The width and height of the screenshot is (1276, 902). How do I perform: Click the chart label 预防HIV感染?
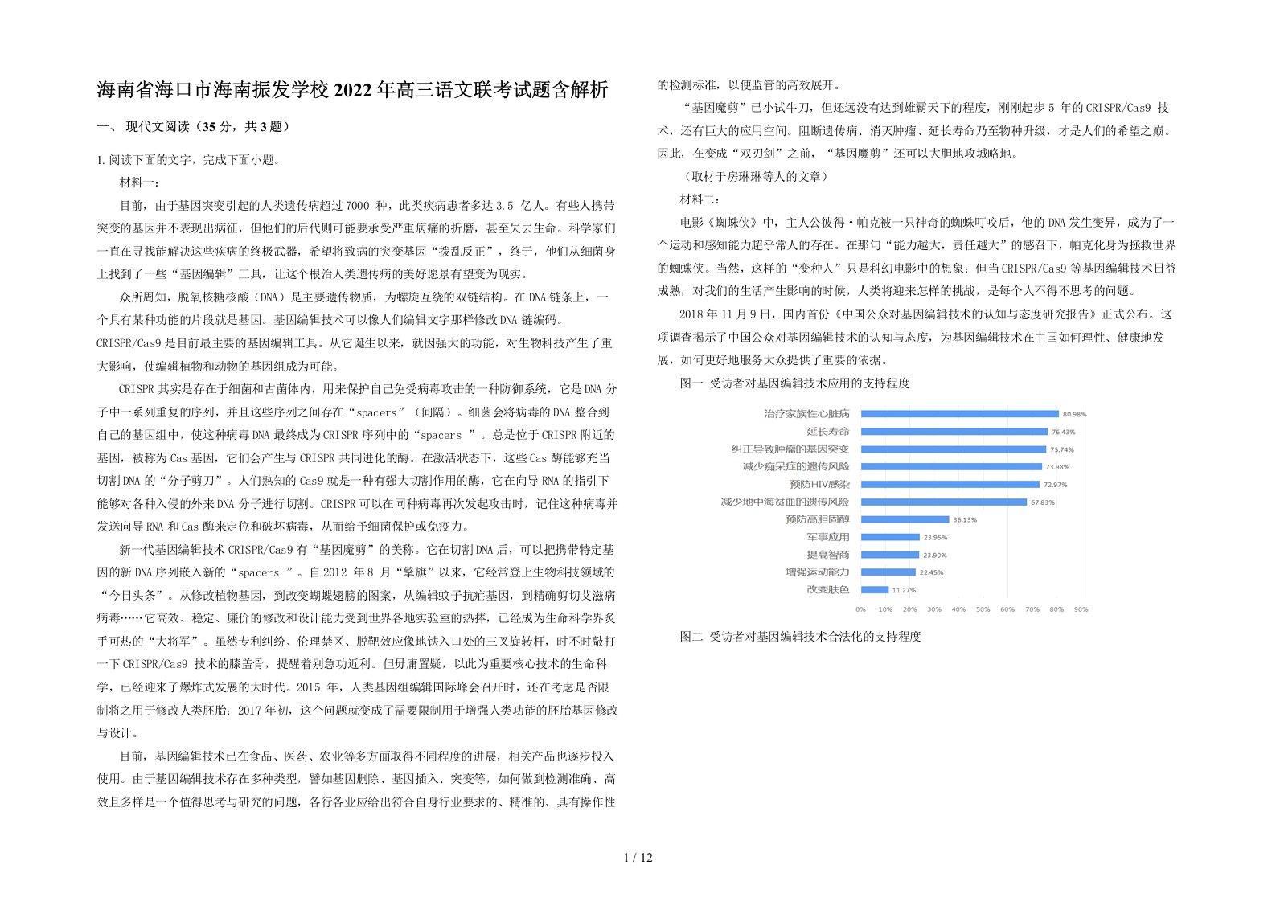819,485
